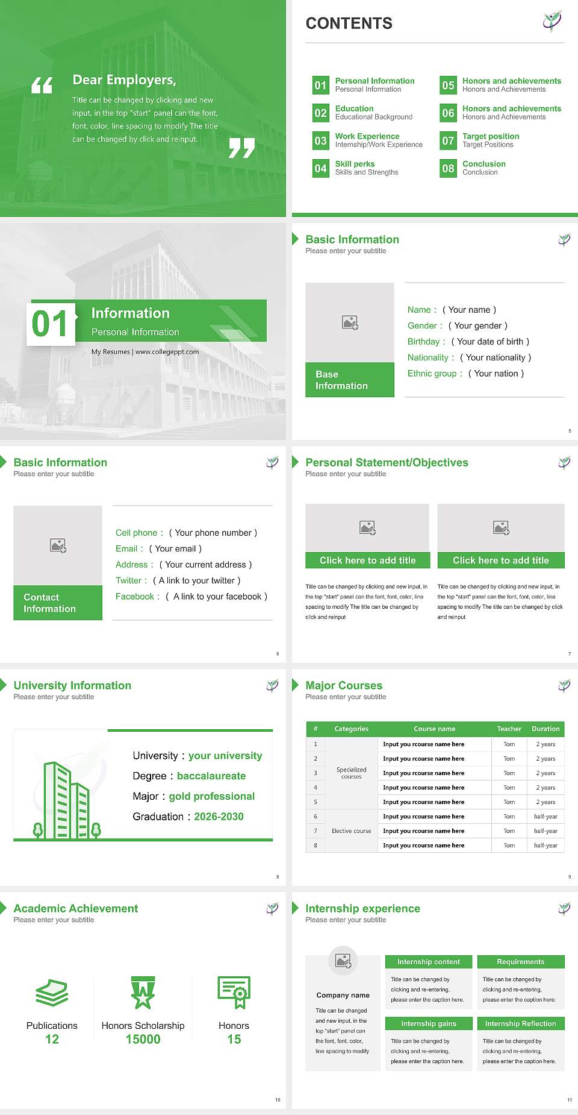
Task: Click the right Personal Statement picture placeholder icon
Action: point(501,528)
